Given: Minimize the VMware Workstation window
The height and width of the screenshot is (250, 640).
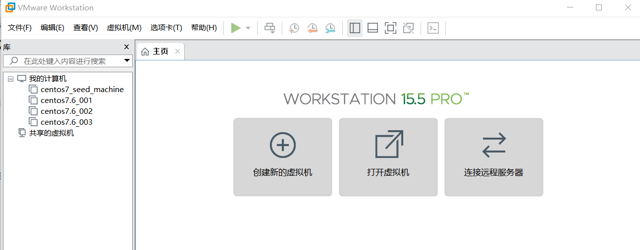Looking at the screenshot, I should (x=570, y=7).
